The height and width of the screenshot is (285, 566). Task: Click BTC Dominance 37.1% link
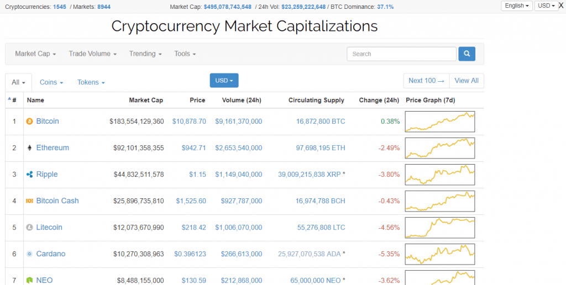[x=385, y=7]
